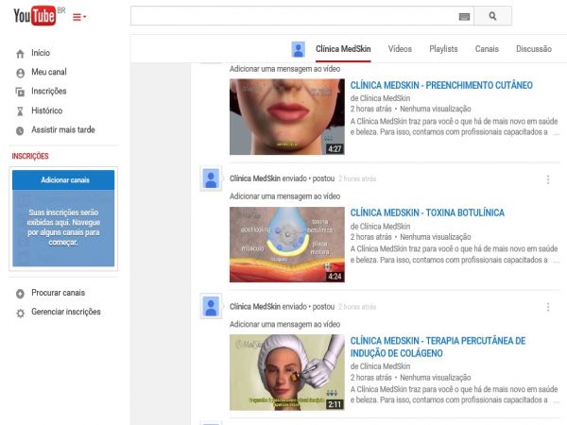Click the Início home icon
Viewport: 567px width, 425px height.
(x=20, y=54)
